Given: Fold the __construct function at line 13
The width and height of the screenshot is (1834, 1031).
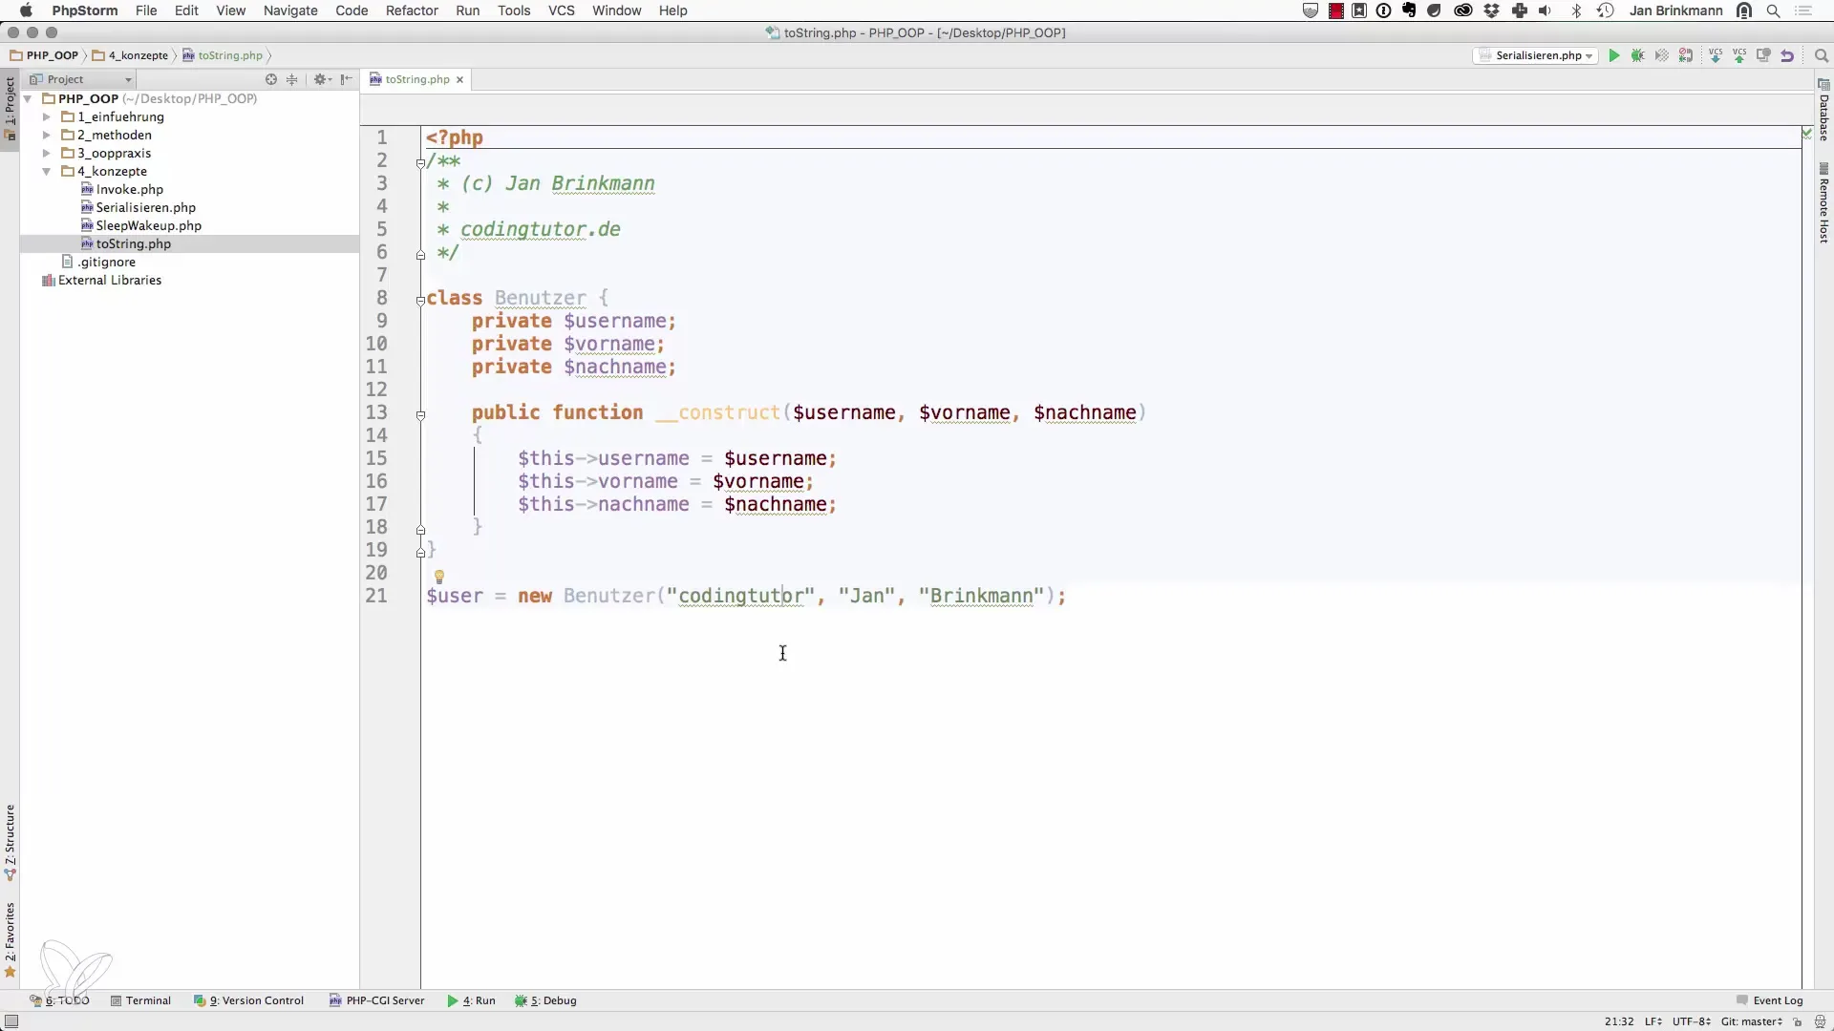Looking at the screenshot, I should point(420,415).
